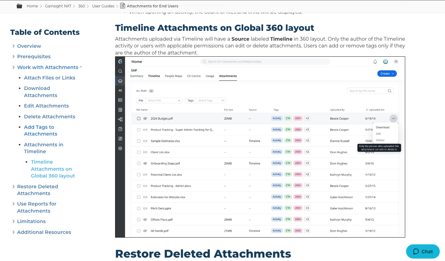Open the Edit Attachments section link
Viewport: 445px width, 261px height.
(x=46, y=106)
